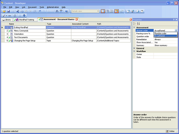Click the spell check ABC icon
The width and height of the screenshot is (179, 134).
(x=61, y=11)
